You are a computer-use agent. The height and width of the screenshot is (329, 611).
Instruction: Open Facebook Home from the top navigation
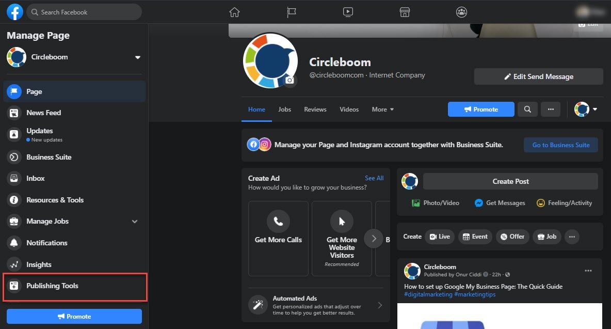[234, 11]
